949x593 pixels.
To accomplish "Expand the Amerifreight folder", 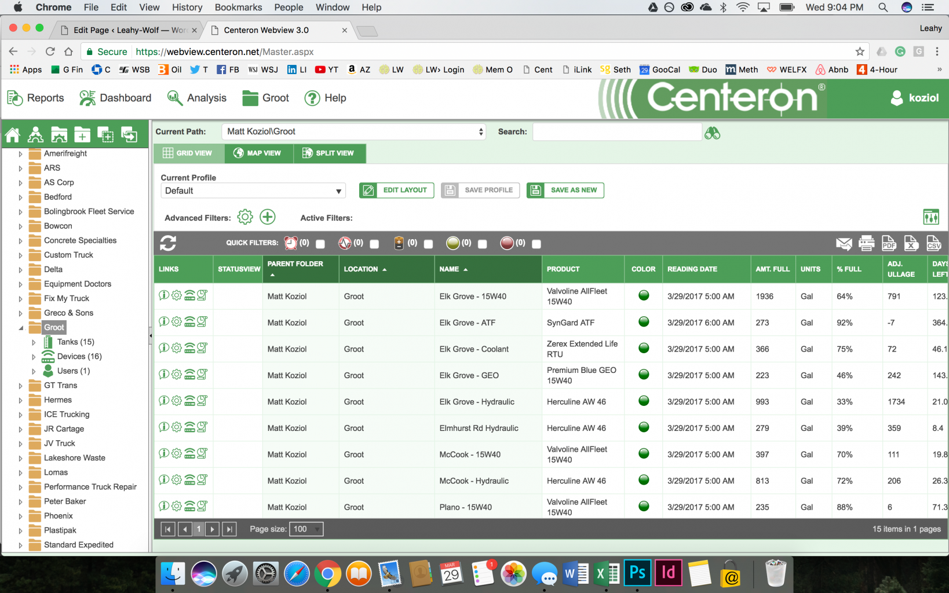I will tap(20, 154).
